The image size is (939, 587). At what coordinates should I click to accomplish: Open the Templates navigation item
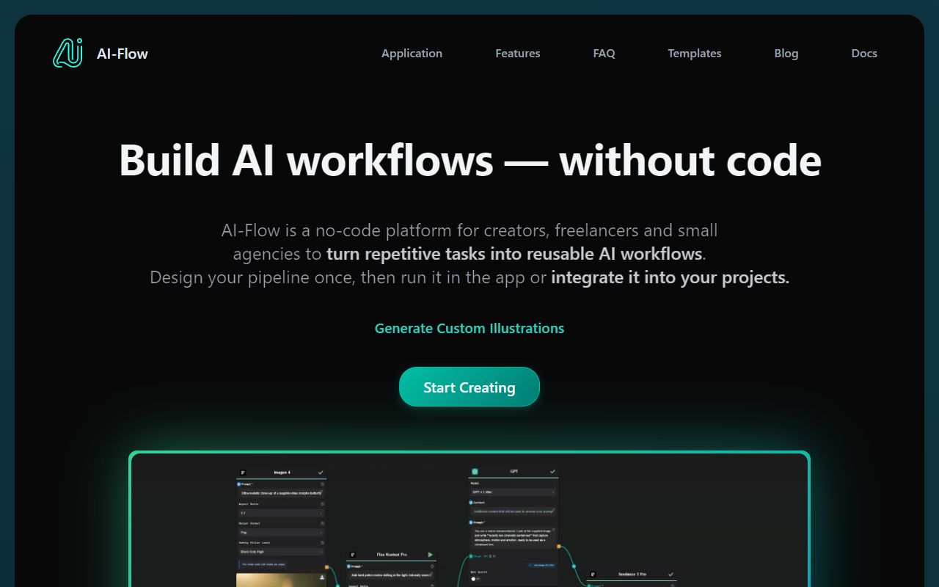[x=694, y=53]
